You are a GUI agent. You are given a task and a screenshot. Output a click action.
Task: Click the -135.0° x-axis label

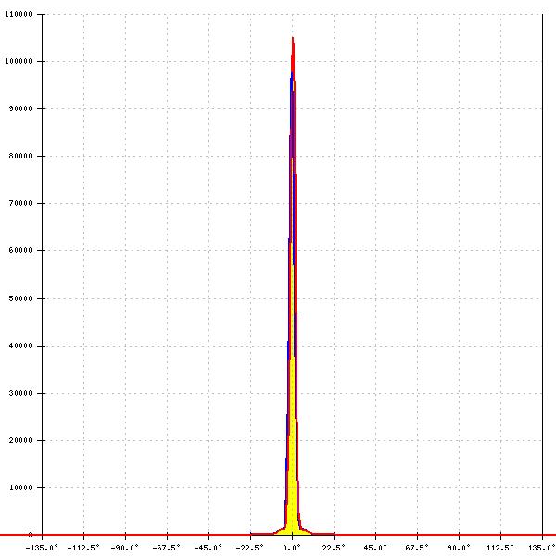(42, 548)
